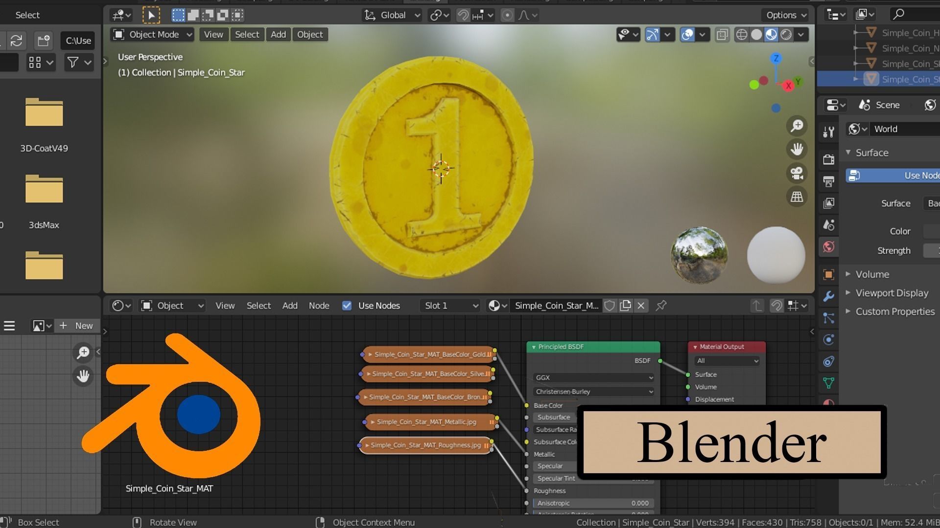Toggle X-ray display in viewport header
This screenshot has width=940, height=528.
point(722,35)
